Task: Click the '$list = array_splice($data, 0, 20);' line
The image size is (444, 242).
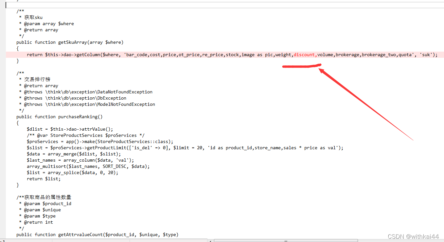Action: tap(73, 172)
